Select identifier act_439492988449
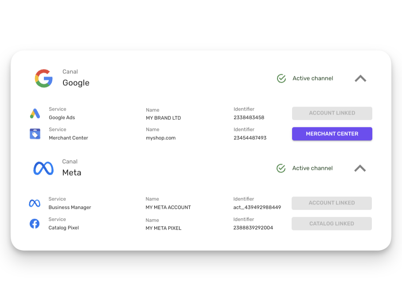402x301 pixels. 257,207
